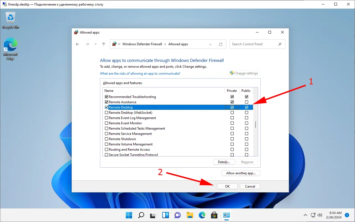
Task: Enable Remote Assistance Public checkbox
Action: coord(246,102)
